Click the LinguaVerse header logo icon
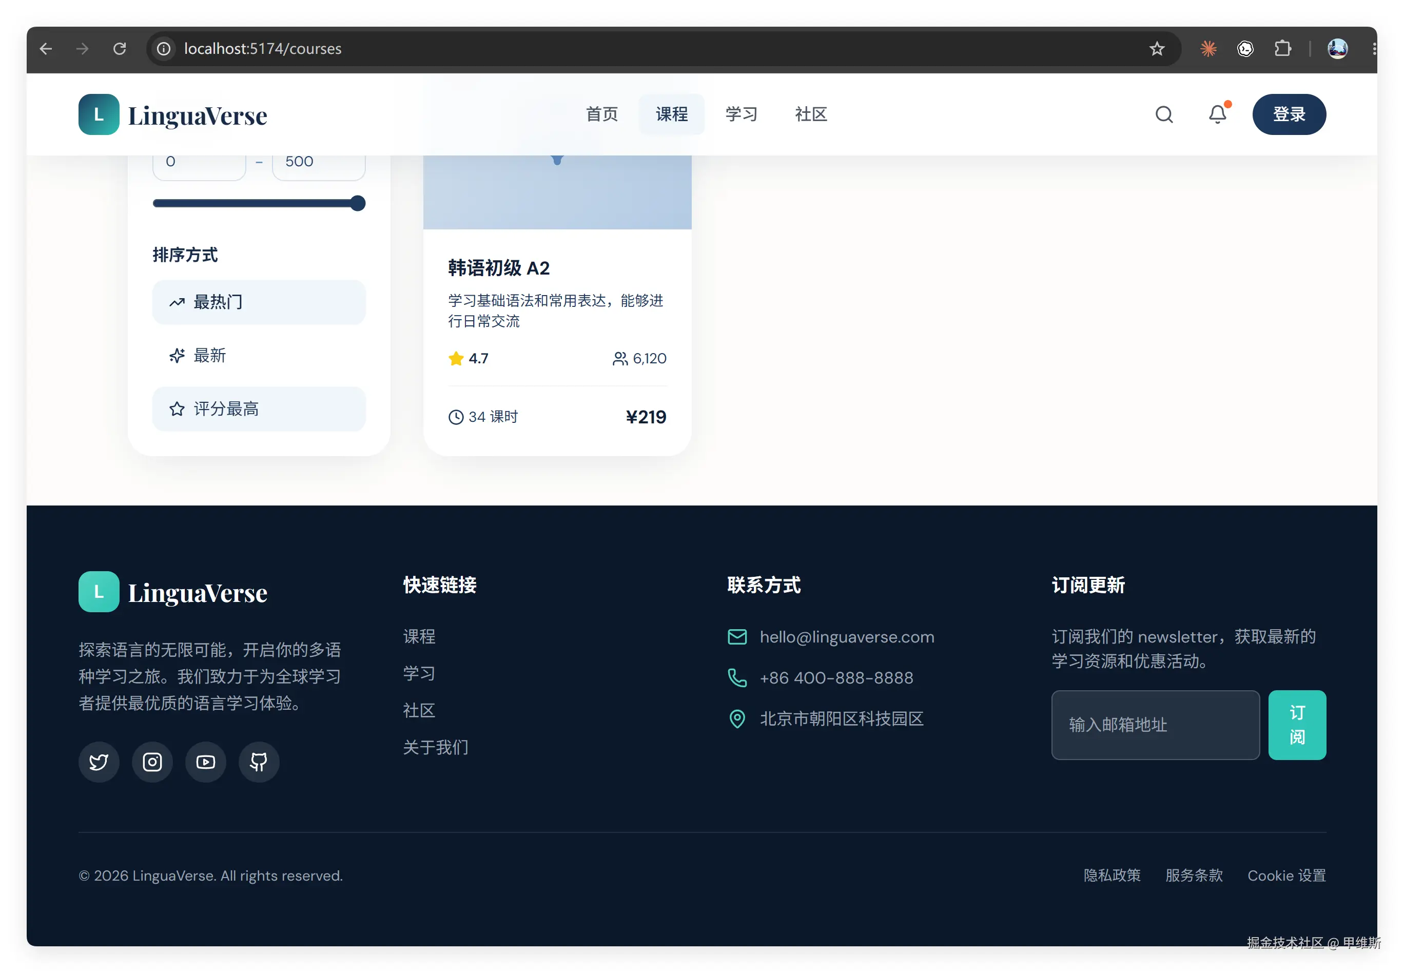The width and height of the screenshot is (1404, 973). coord(99,114)
